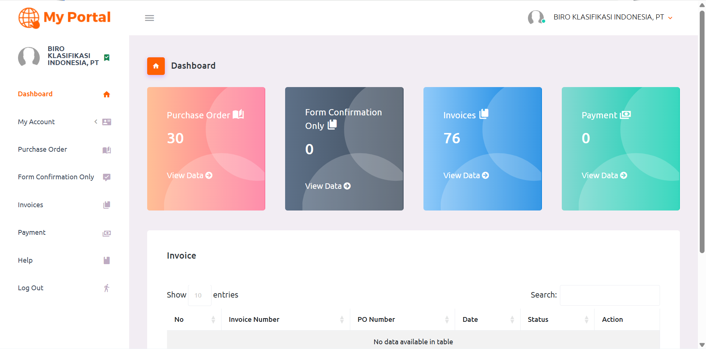Screen dimensions: 706x349
Task: Sort table by PO Number column
Action: [x=402, y=320]
